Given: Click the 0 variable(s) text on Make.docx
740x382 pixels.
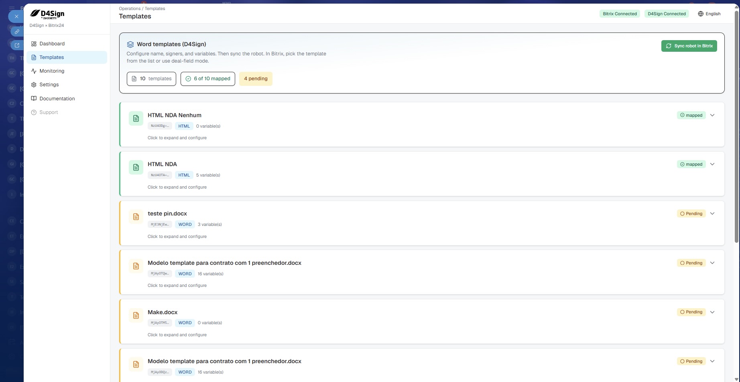Looking at the screenshot, I should coord(210,323).
